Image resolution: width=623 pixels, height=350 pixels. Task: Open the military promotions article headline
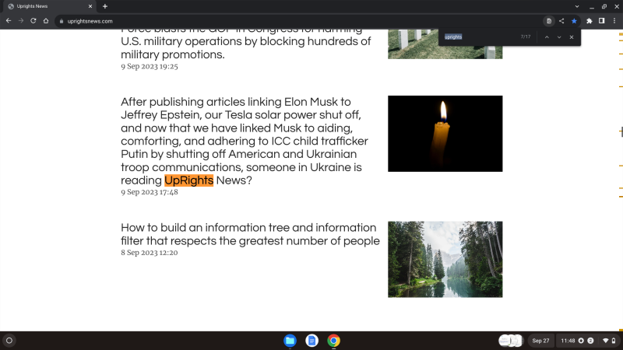[x=246, y=44]
